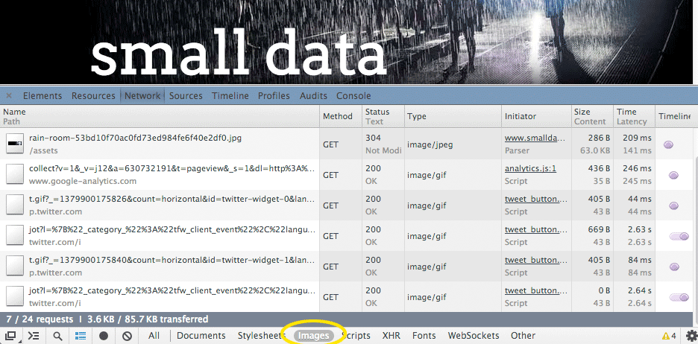Screen dimensions: 698x344
Task: Filter requests by XHR
Action: point(392,336)
